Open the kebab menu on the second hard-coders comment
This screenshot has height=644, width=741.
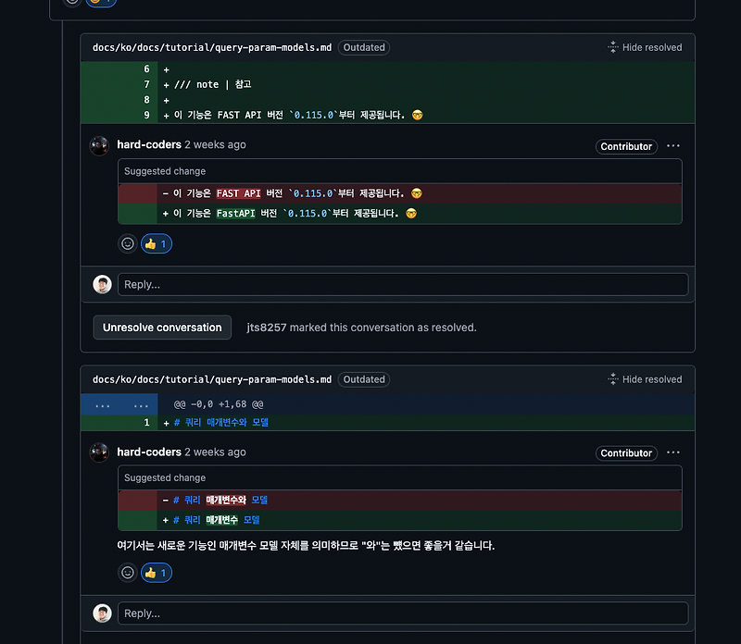point(673,452)
